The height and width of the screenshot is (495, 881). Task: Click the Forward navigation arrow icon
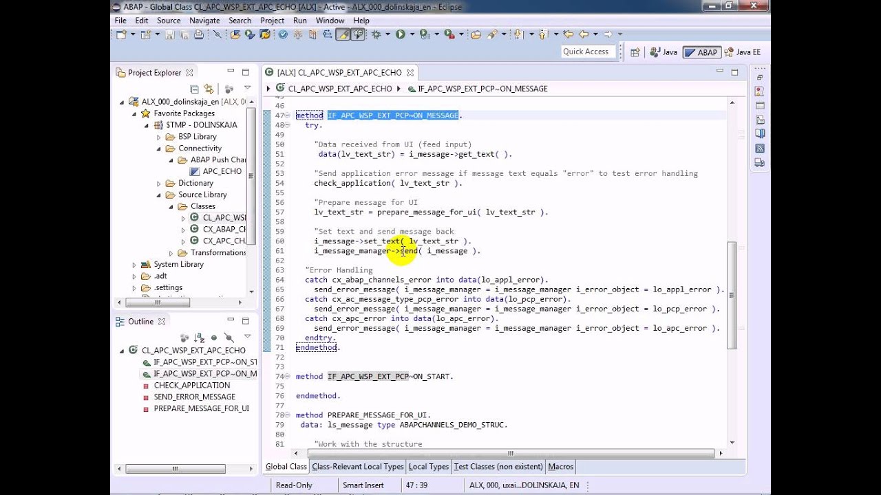608,34
